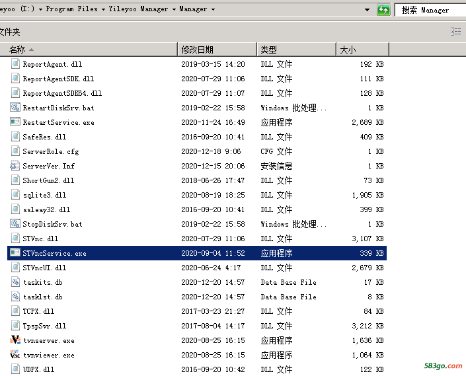This screenshot has width=466, height=376.
Task: Click the size value 1,905 KB
Action: point(368,195)
